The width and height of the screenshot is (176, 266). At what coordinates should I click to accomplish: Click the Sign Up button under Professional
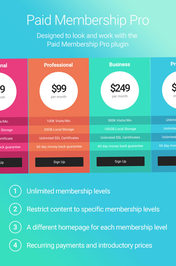coord(59,162)
